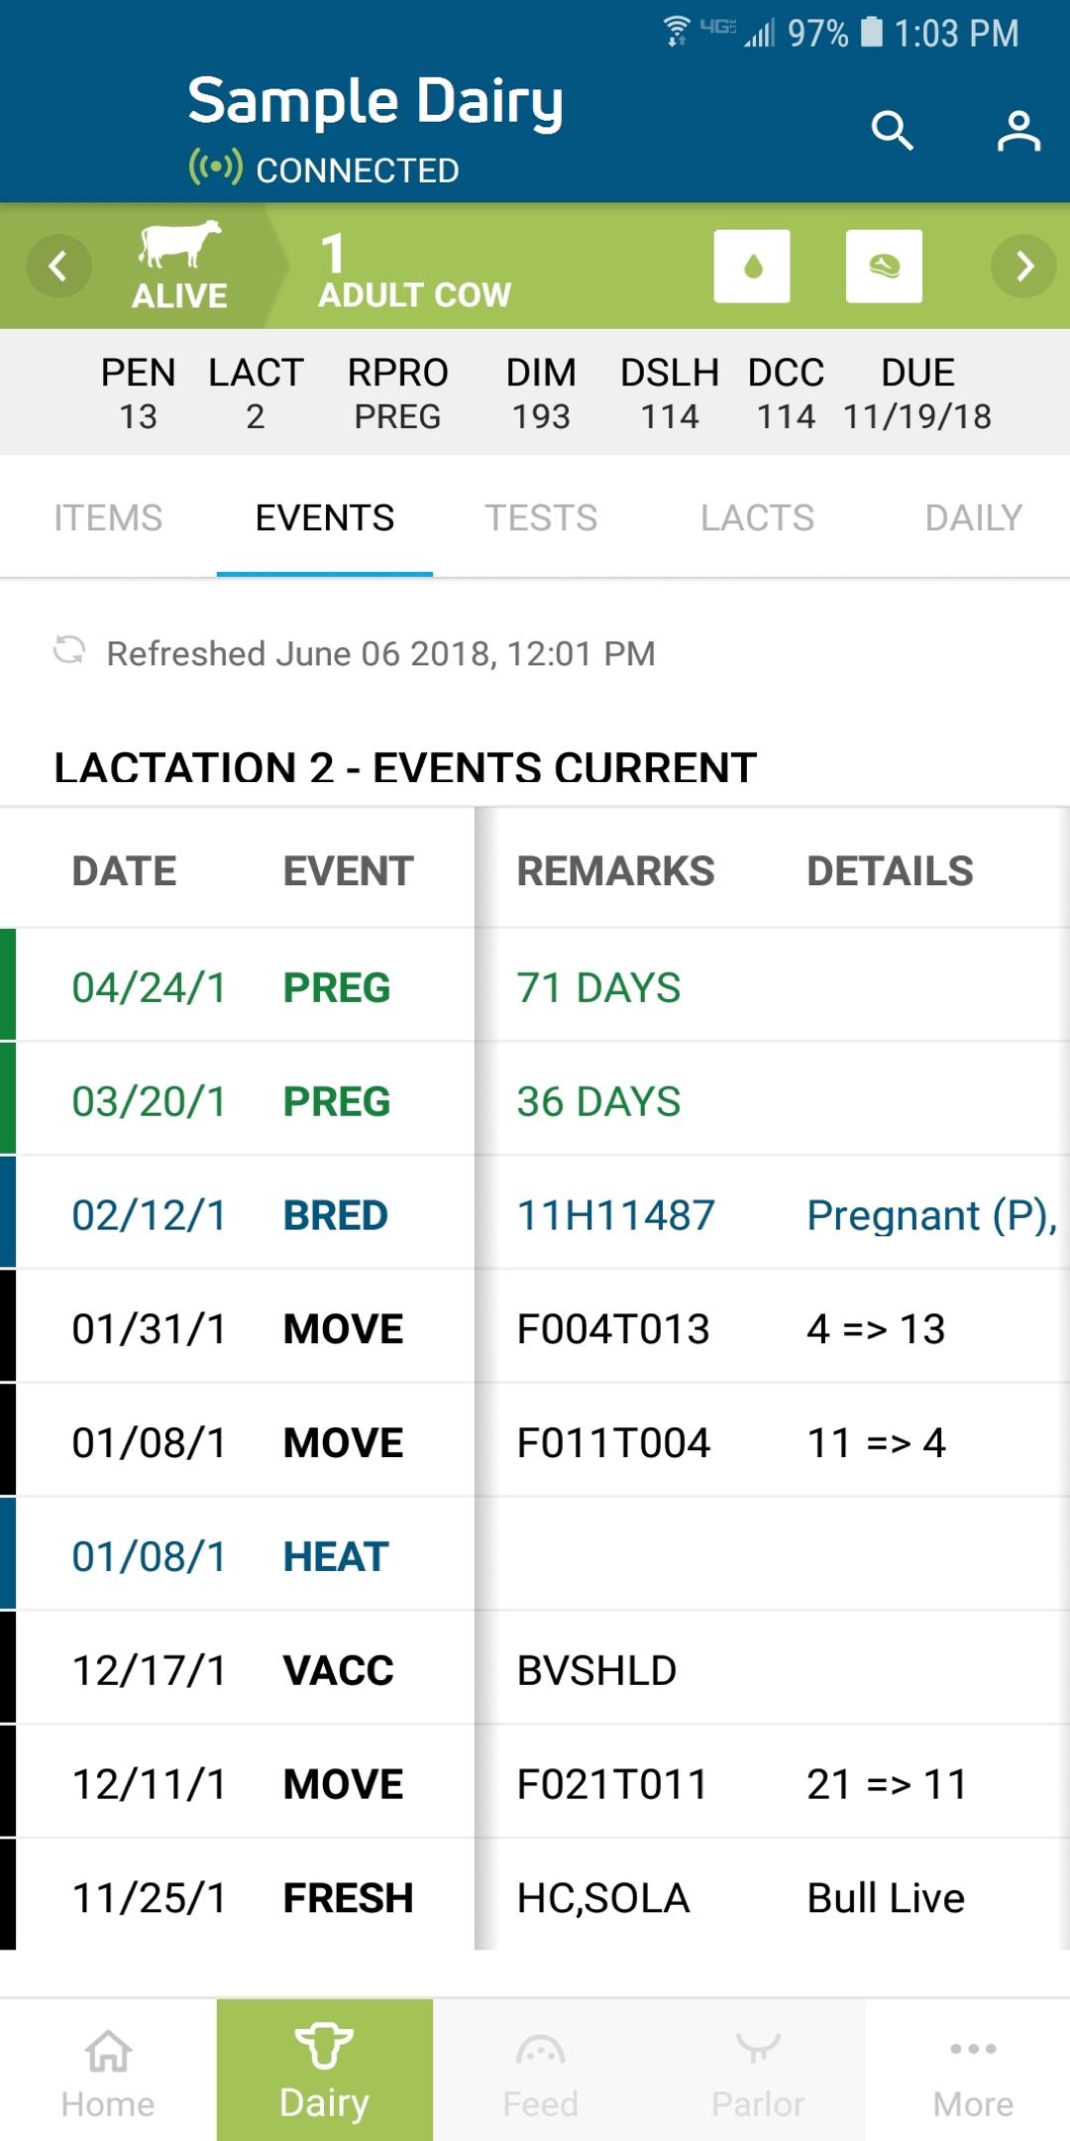Tap the milk droplet icon
Screen dimensions: 1070x2141
(752, 266)
